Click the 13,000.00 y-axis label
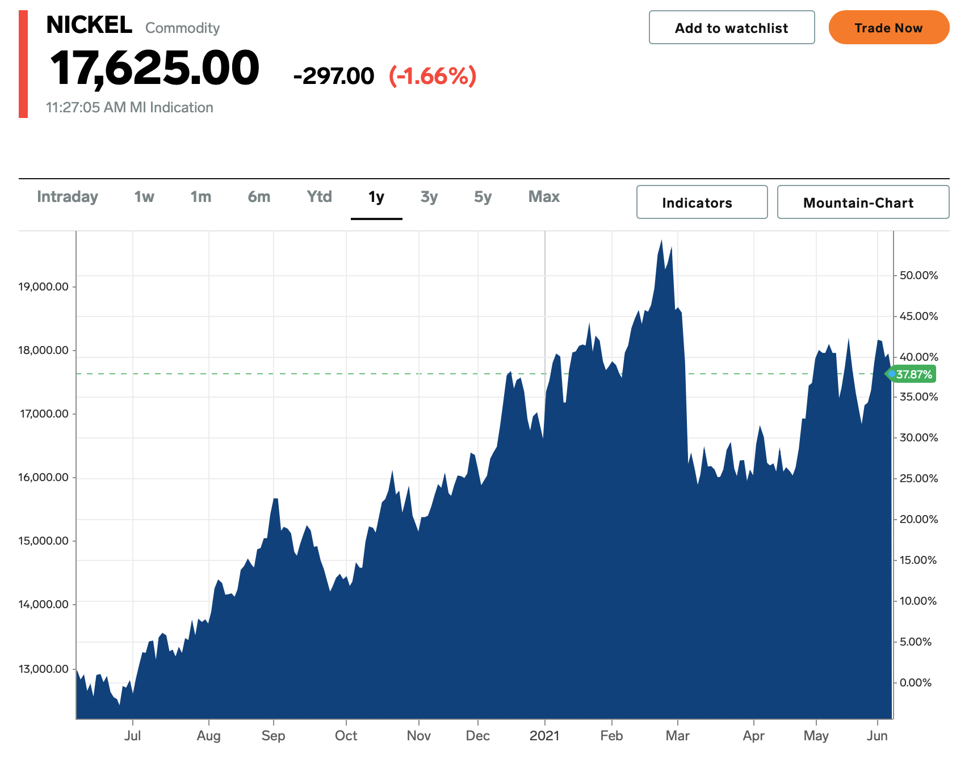The width and height of the screenshot is (973, 759). 43,669
